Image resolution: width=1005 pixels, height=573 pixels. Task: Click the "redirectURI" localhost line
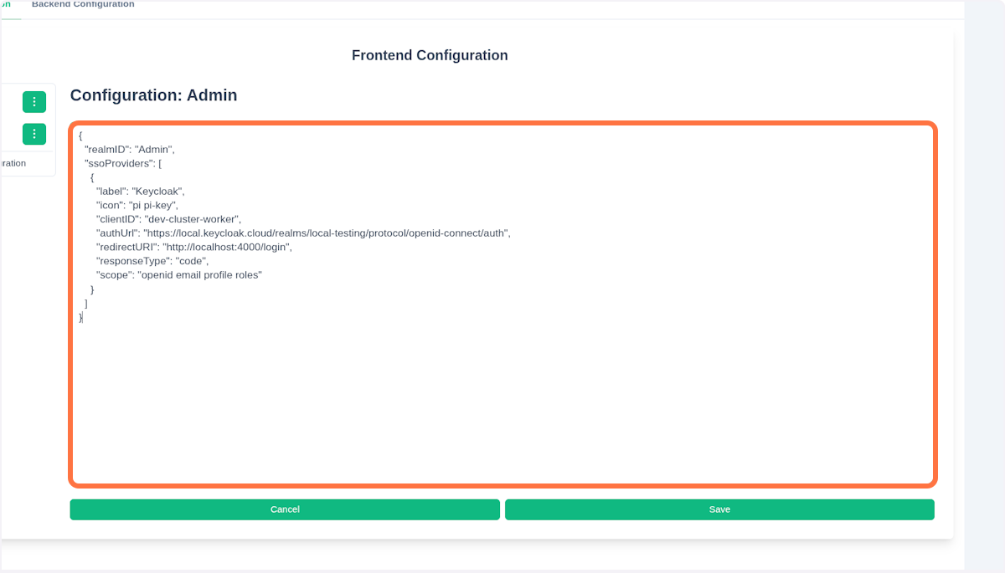point(193,247)
